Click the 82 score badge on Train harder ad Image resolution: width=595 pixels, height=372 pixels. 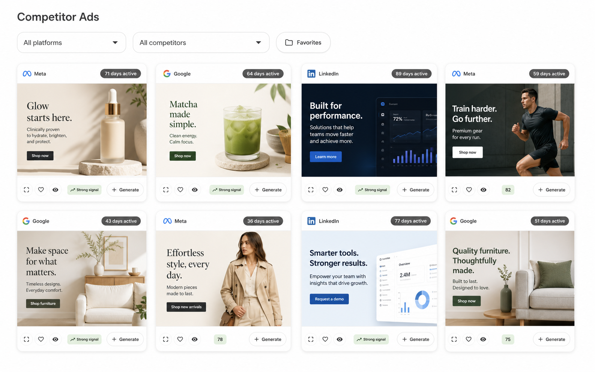(508, 190)
